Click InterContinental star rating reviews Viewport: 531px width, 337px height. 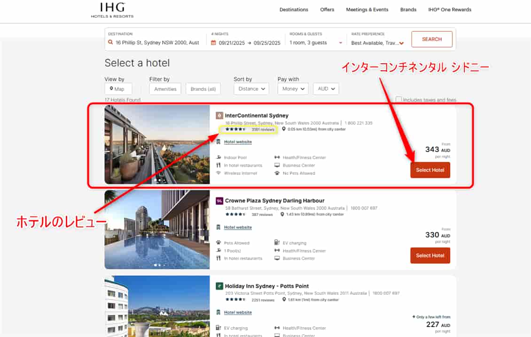pyautogui.click(x=250, y=129)
